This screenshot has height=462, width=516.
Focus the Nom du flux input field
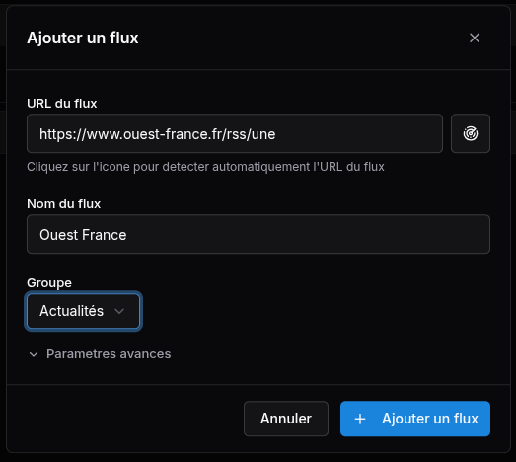coord(258,234)
